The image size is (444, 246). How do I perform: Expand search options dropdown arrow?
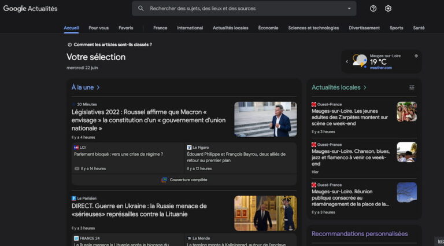(x=349, y=9)
